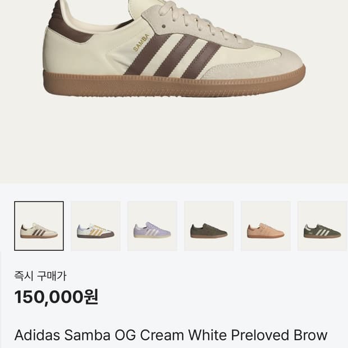Click the suede toe cap of the shoe
348x348 pixels.
[269, 63]
